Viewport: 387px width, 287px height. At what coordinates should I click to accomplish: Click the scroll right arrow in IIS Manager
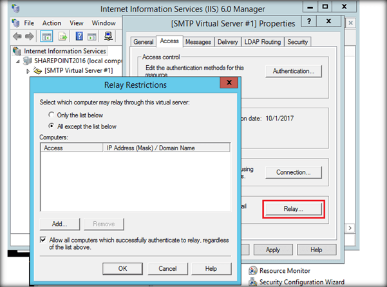coord(350,228)
